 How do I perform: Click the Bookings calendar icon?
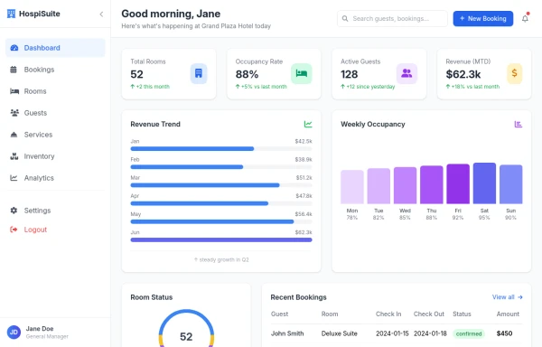coord(14,70)
